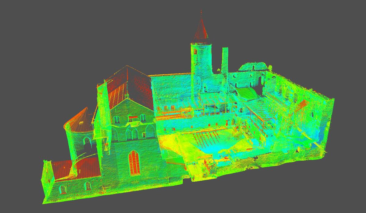Click the yellow ground patch in the courtyard
The height and width of the screenshot is (213, 366).
[177, 143]
